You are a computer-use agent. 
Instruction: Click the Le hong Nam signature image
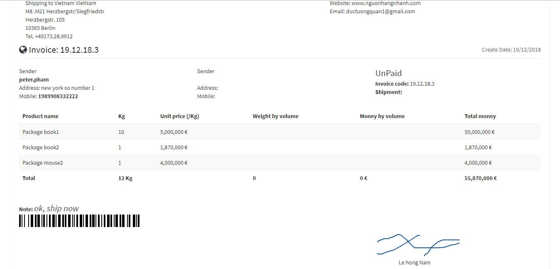point(418,244)
